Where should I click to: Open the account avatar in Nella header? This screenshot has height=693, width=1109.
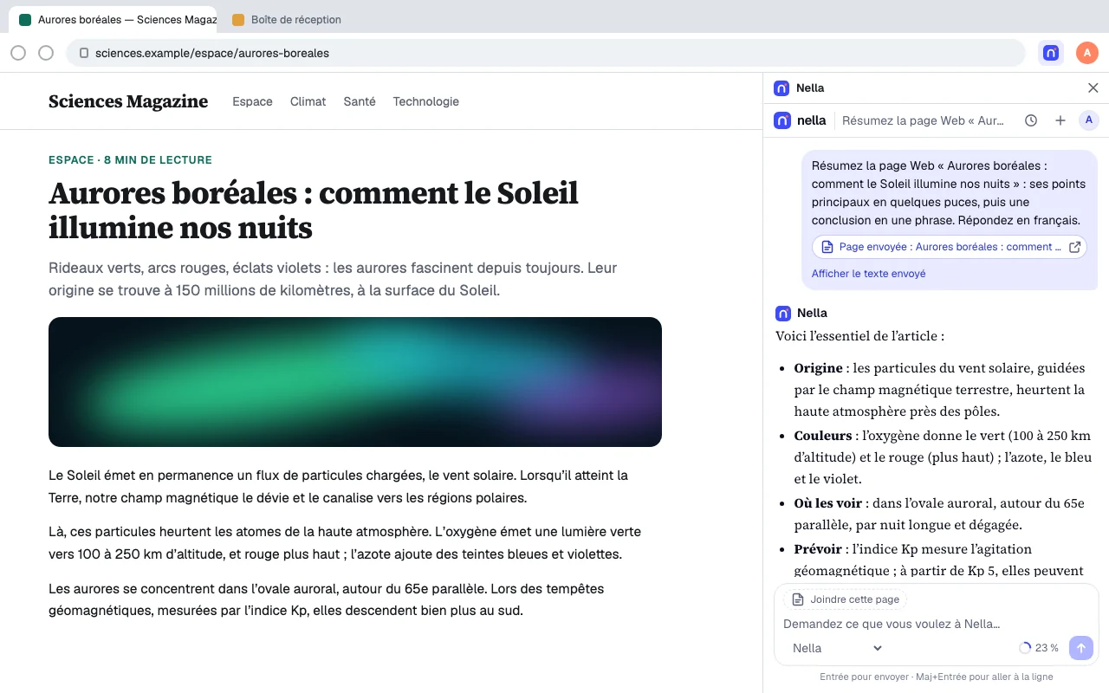1089,120
